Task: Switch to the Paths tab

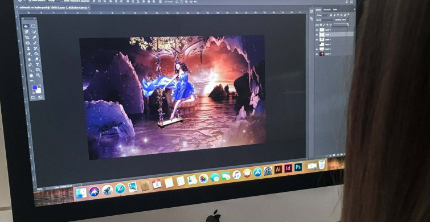Action: [335, 10]
